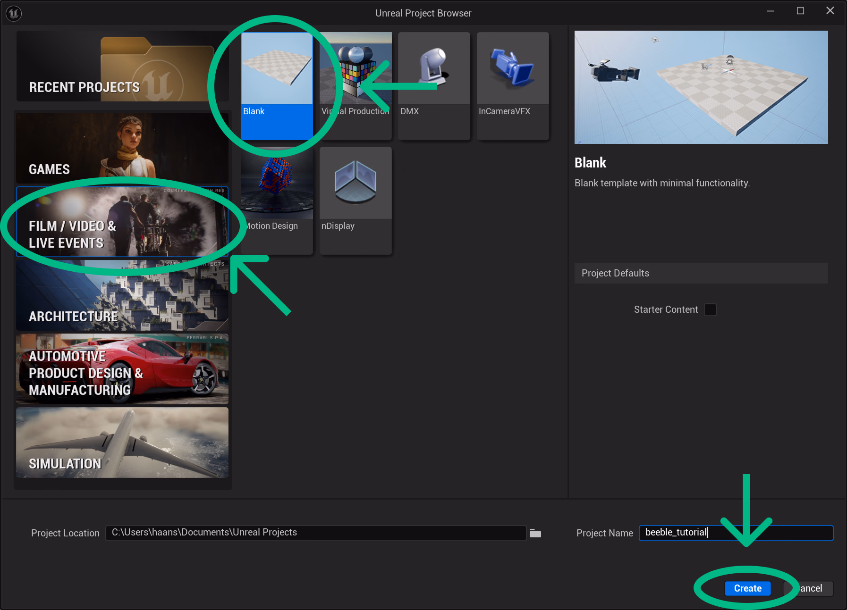Select the InCameraVFX template
Image resolution: width=847 pixels, height=610 pixels.
(512, 85)
